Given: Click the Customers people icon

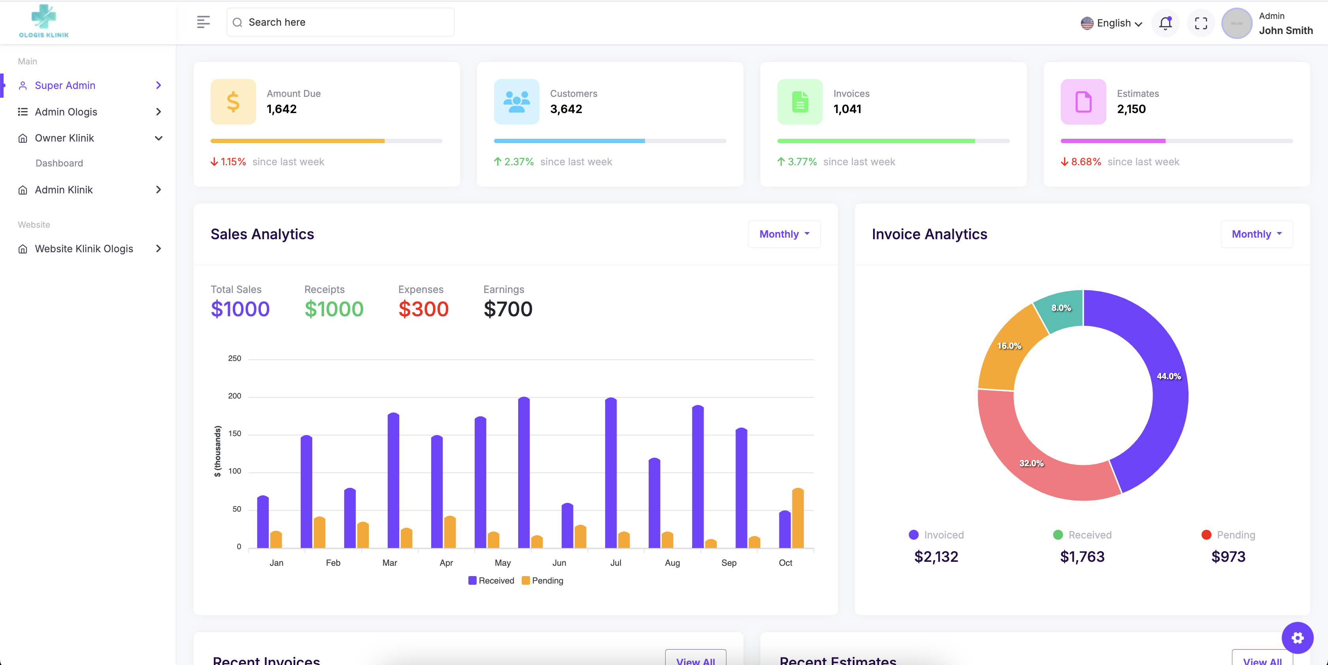Looking at the screenshot, I should (517, 102).
